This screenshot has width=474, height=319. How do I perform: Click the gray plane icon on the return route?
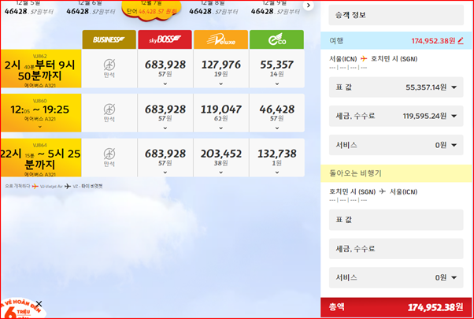tap(383, 191)
